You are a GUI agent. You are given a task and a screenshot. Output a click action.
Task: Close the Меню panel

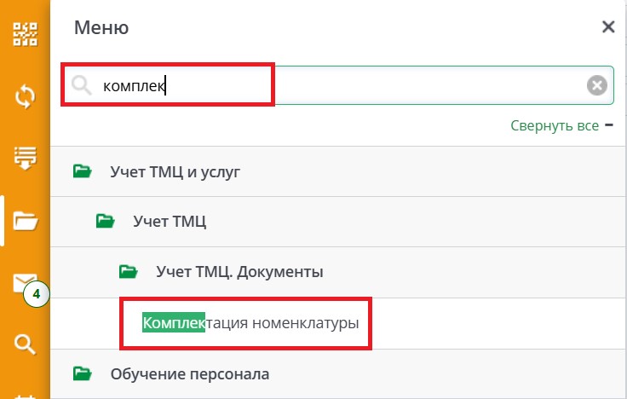608,26
